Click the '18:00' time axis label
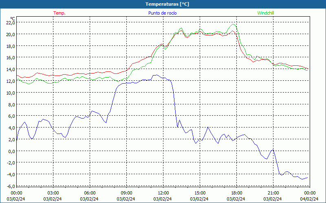This screenshot has width=326, height=203. (236, 193)
